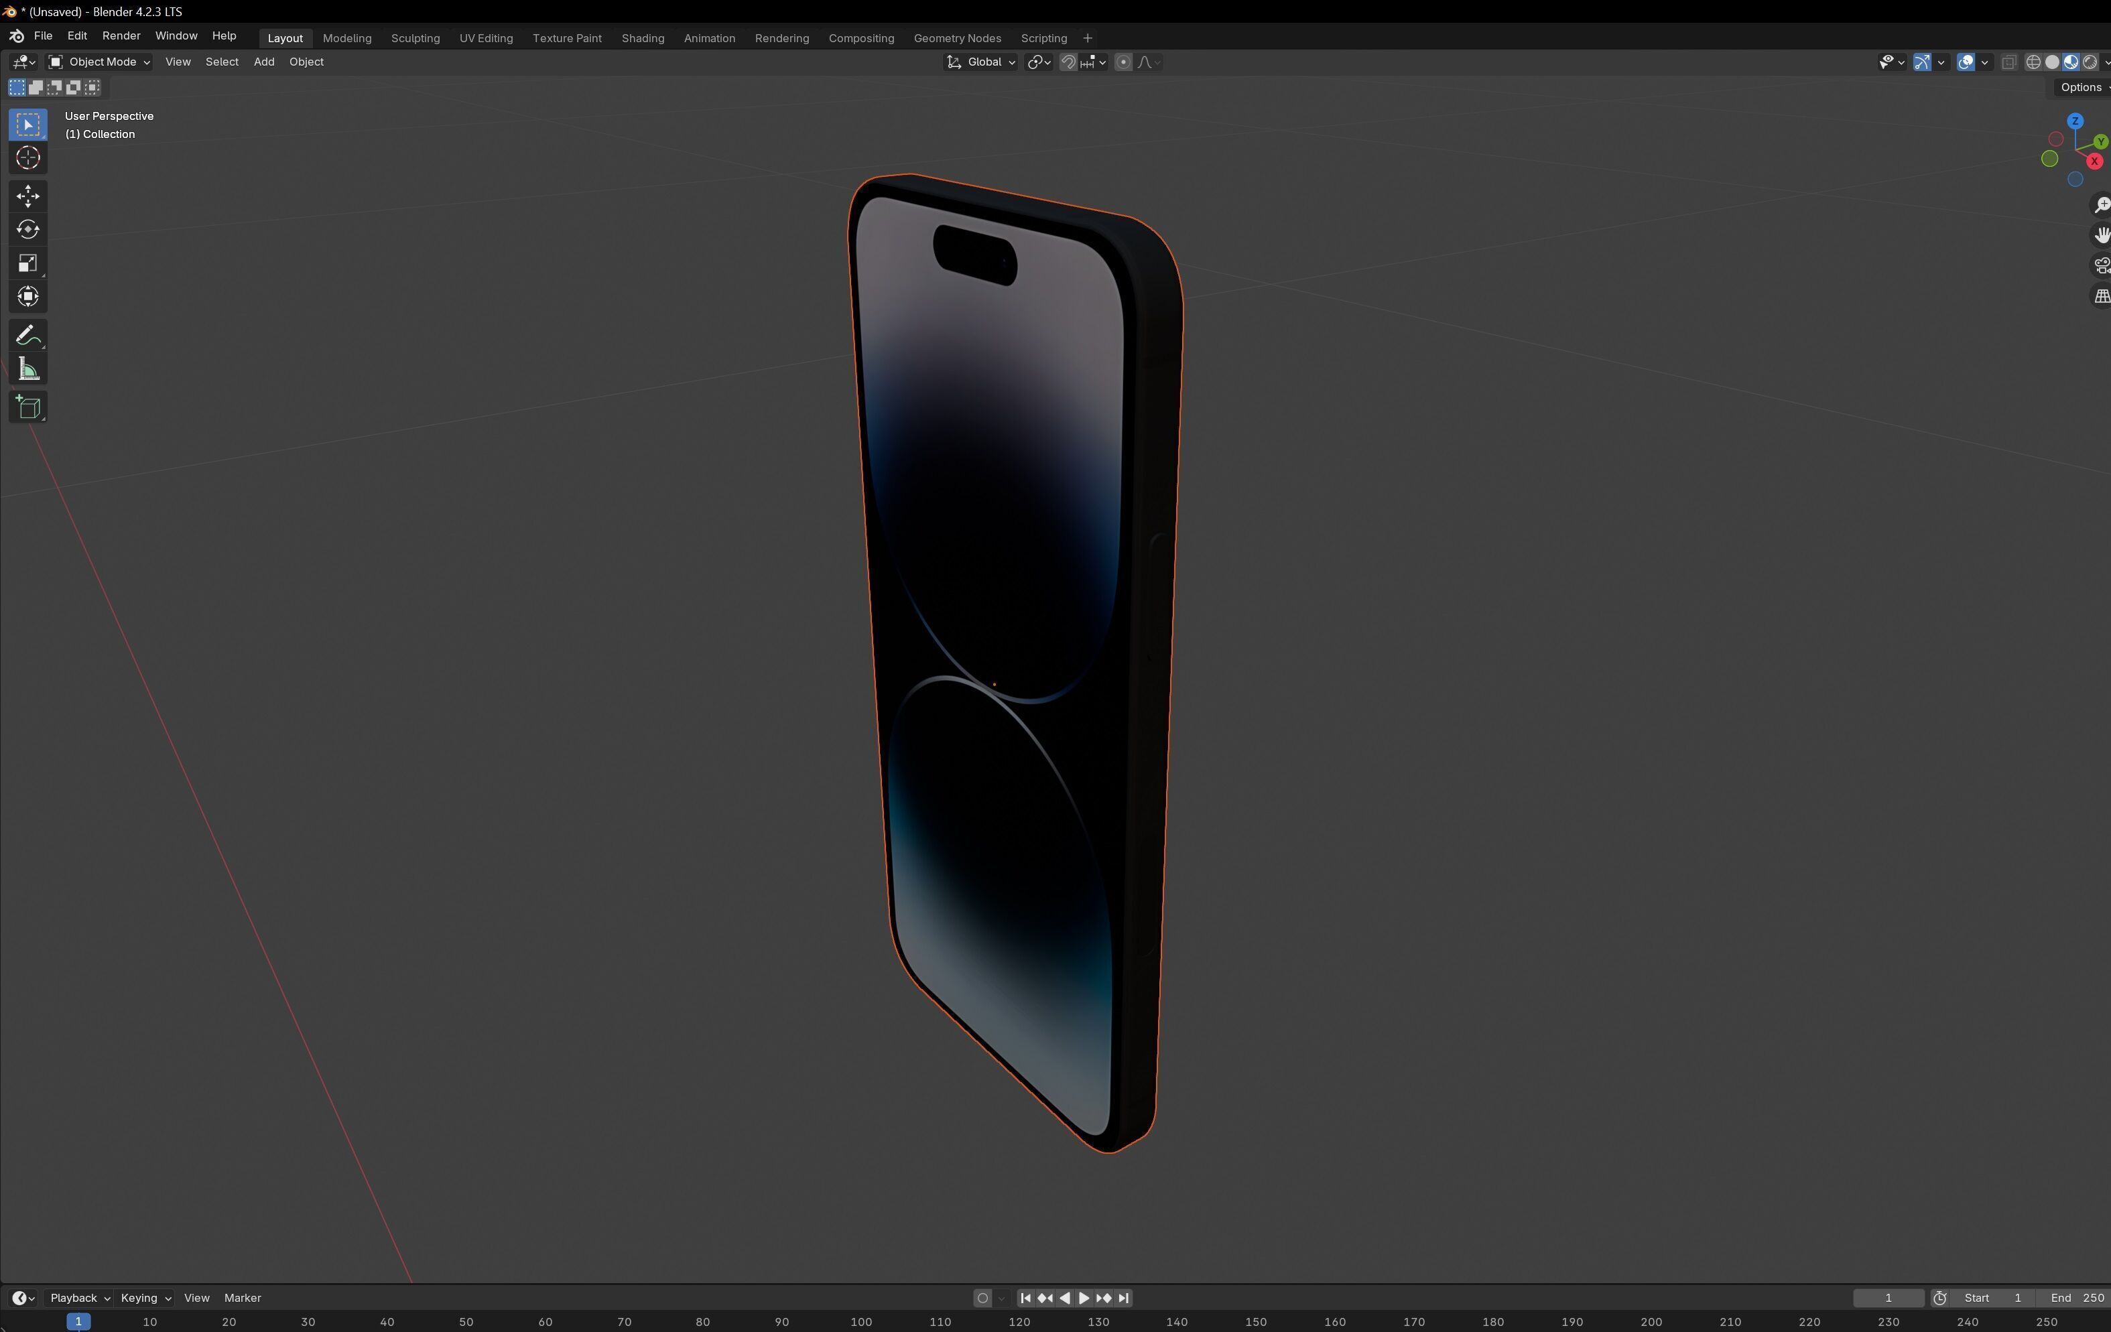This screenshot has height=1332, width=2111.
Task: Click the blue Z axis gizmo
Action: (2074, 121)
